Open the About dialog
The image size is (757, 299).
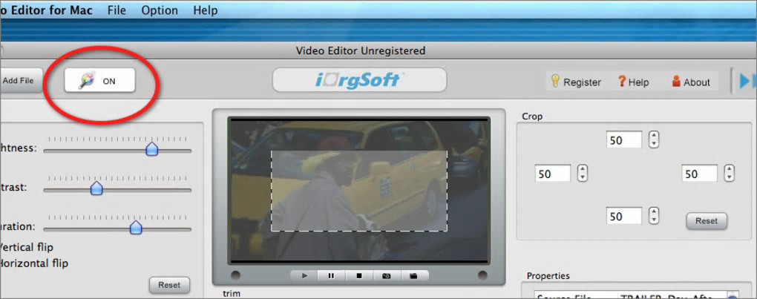click(692, 82)
